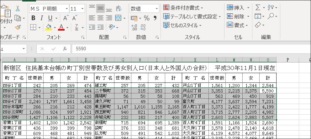Click the Cut scissors icon

(18, 8)
